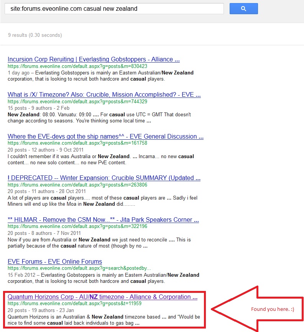Click the URL ending m=322196
This screenshot has height=332, width=304.
click(77, 226)
